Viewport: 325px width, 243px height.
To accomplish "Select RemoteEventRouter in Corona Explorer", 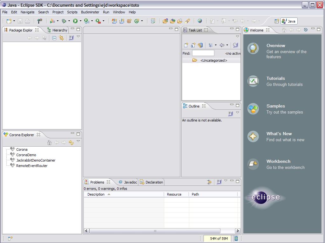I will [32, 166].
